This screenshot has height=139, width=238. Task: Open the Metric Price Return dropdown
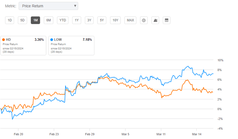tap(48, 6)
